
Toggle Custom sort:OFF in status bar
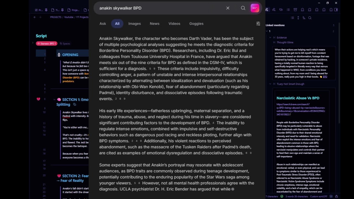(x=319, y=197)
